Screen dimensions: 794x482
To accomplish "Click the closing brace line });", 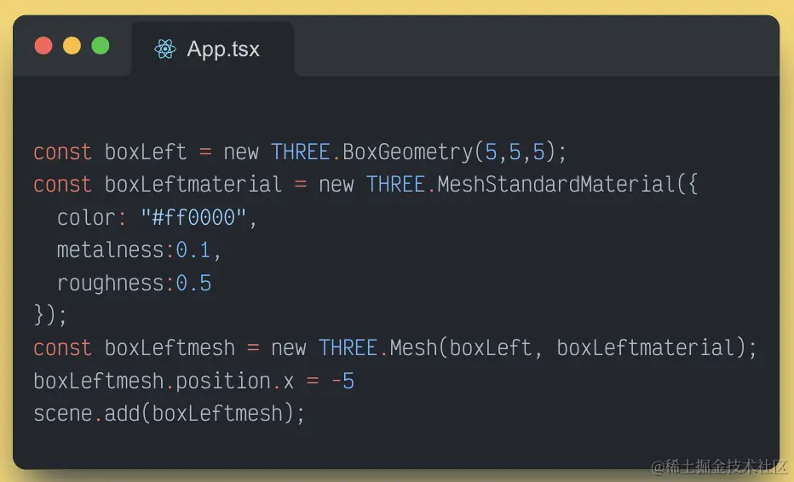I will click(50, 315).
